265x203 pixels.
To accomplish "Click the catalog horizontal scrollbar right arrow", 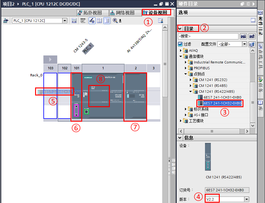I will point(247,131).
